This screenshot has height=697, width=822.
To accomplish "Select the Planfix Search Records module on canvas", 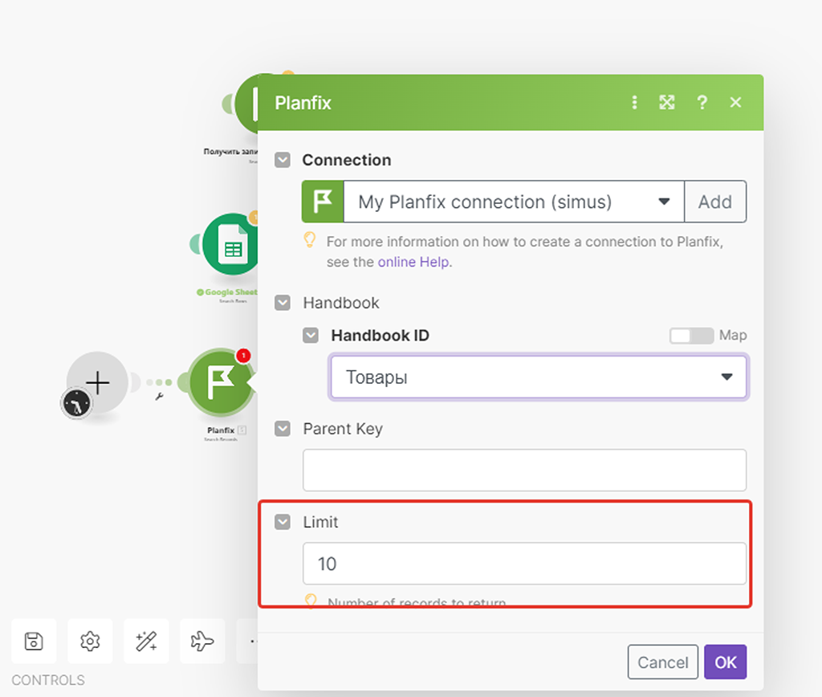I will click(x=221, y=381).
